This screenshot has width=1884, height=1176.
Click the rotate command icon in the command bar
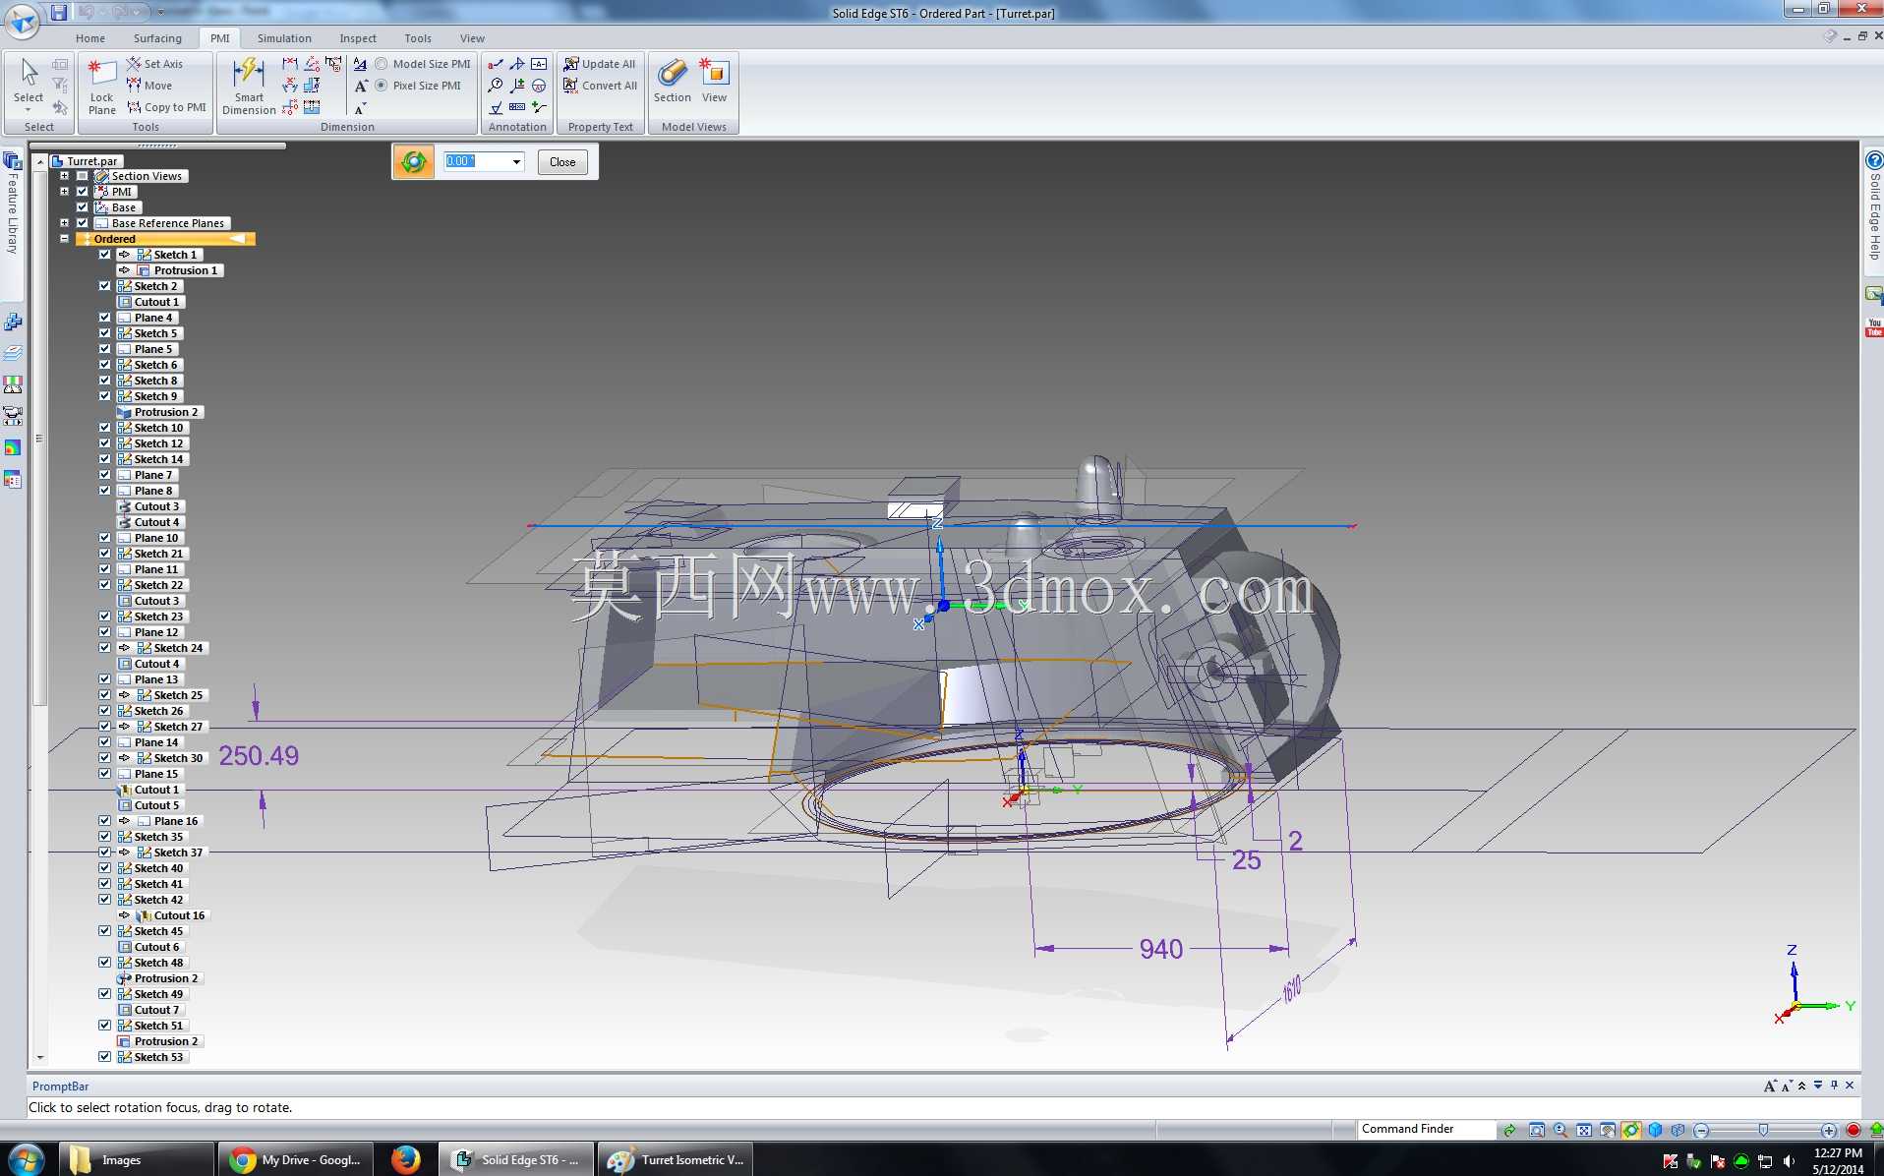pos(414,161)
